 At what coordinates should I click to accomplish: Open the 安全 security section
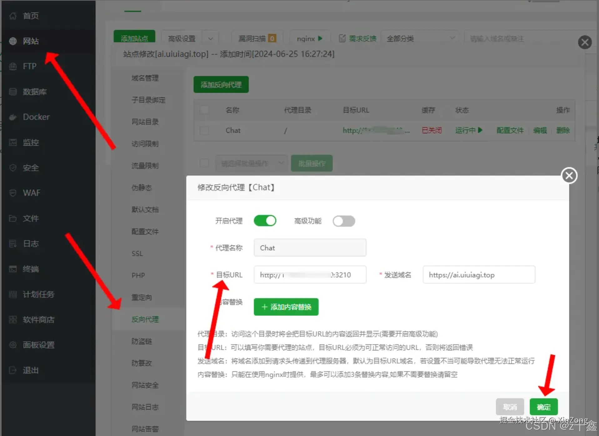pyautogui.click(x=30, y=168)
